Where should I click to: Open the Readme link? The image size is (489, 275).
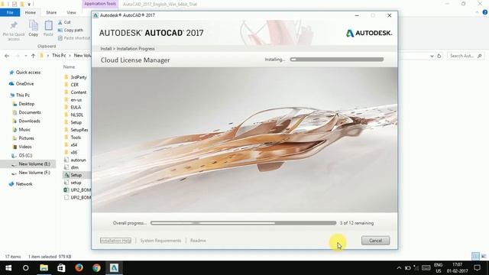[198, 241]
